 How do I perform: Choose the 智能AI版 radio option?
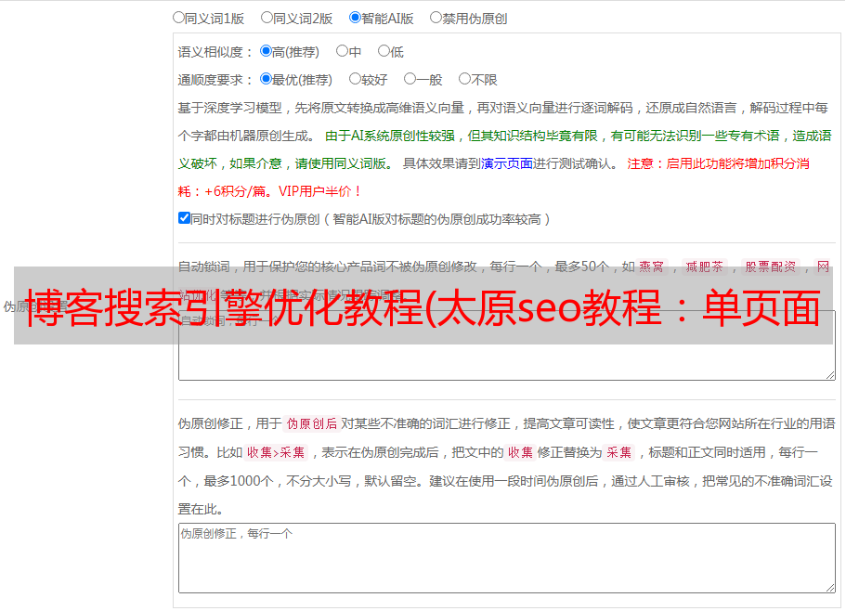355,18
